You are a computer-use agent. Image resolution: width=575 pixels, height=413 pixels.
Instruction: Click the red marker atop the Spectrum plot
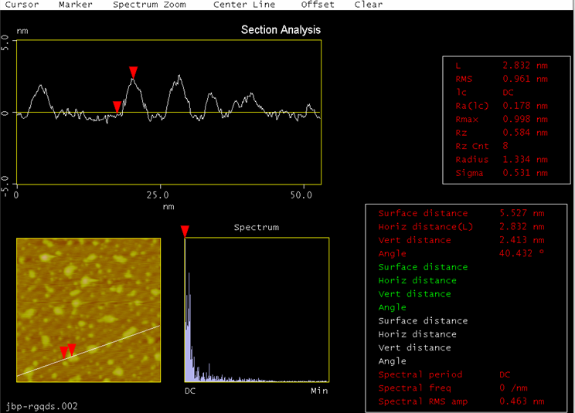pyautogui.click(x=185, y=232)
